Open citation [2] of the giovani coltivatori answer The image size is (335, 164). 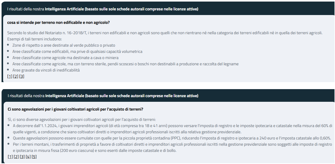coord(16,157)
